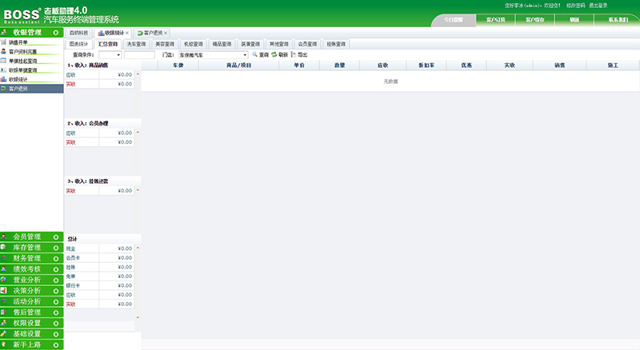This screenshot has width=640, height=350.
Task: Open 今日提醒 top navigation tab
Action: coord(454,20)
